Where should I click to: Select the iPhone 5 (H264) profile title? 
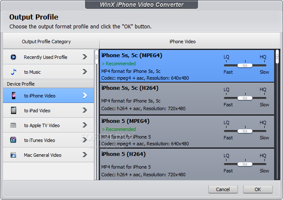pos(124,154)
